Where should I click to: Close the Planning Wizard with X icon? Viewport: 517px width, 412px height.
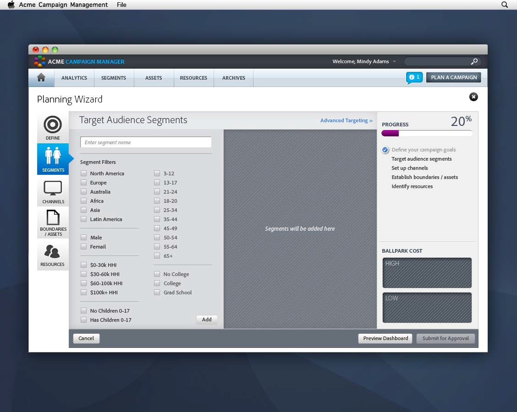473,97
